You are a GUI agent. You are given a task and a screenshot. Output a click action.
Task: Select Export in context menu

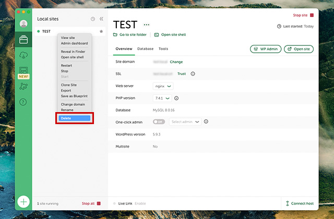click(x=66, y=90)
